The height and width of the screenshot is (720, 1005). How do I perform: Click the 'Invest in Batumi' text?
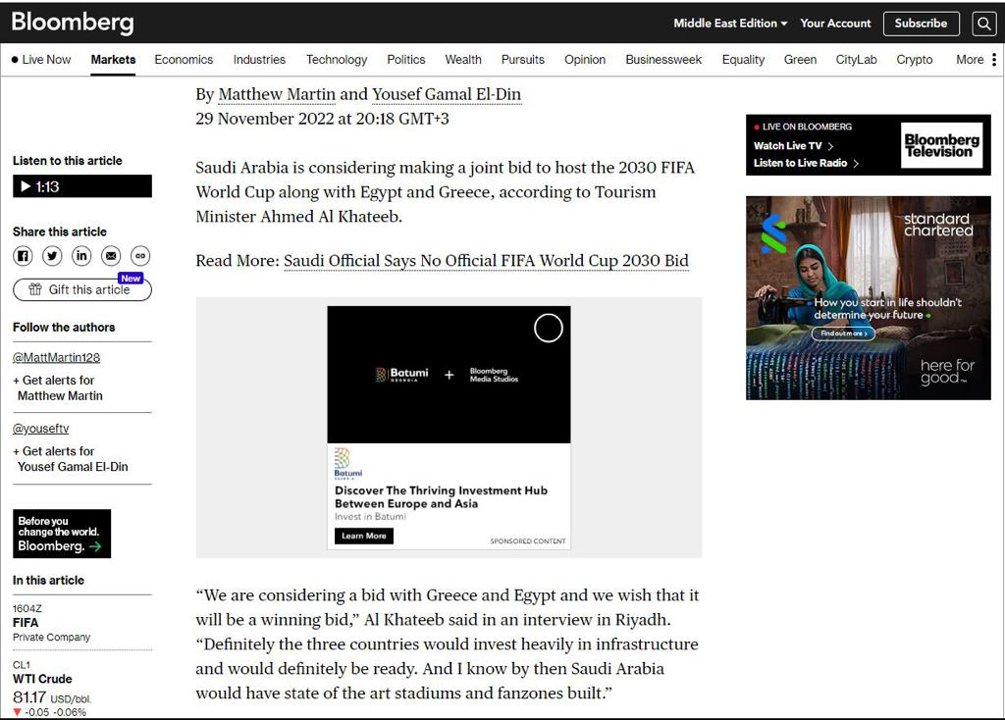[370, 517]
